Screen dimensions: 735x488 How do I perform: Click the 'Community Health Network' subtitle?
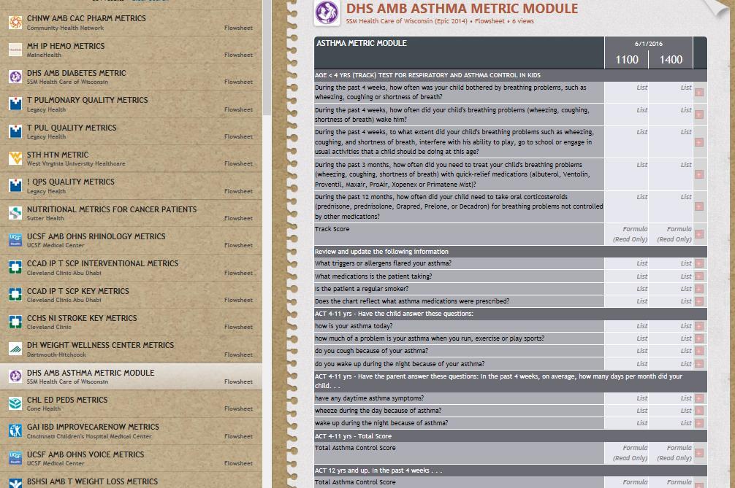(x=65, y=28)
